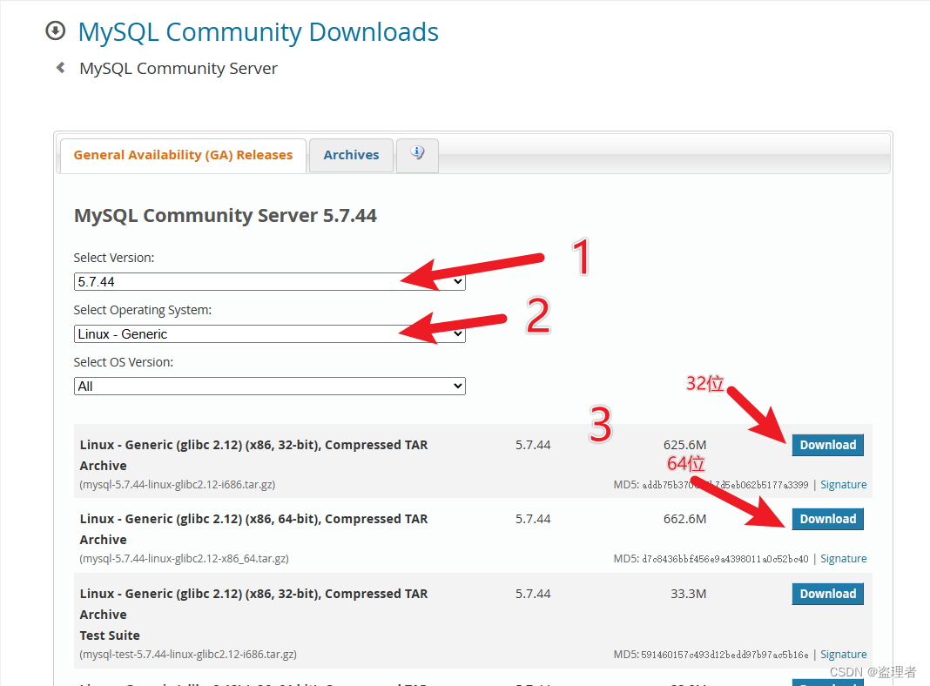
Task: Download the 32-bit Test Suite archive, 33.3M
Action: pos(827,594)
